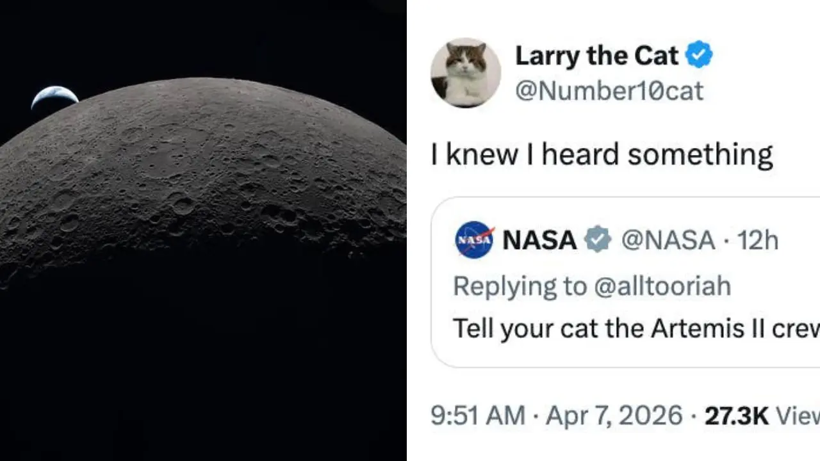This screenshot has height=461, width=820.
Task: Click the 12h timestamp on NASA's tweet
Action: 757,240
